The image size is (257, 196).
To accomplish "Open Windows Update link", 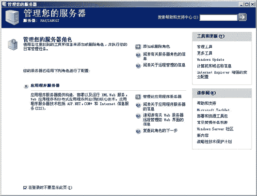I will coord(210,59).
